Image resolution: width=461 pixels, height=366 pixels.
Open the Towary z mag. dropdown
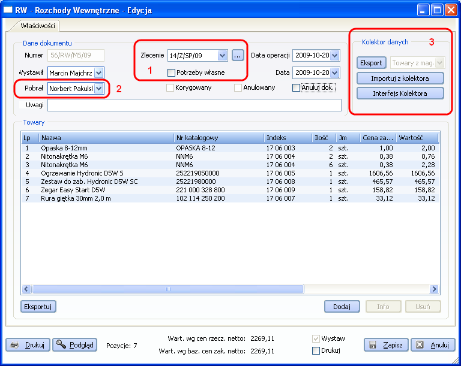(440, 62)
